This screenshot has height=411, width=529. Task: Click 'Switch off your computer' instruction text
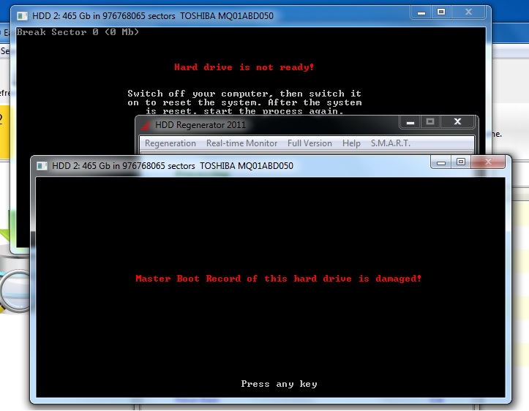click(244, 102)
